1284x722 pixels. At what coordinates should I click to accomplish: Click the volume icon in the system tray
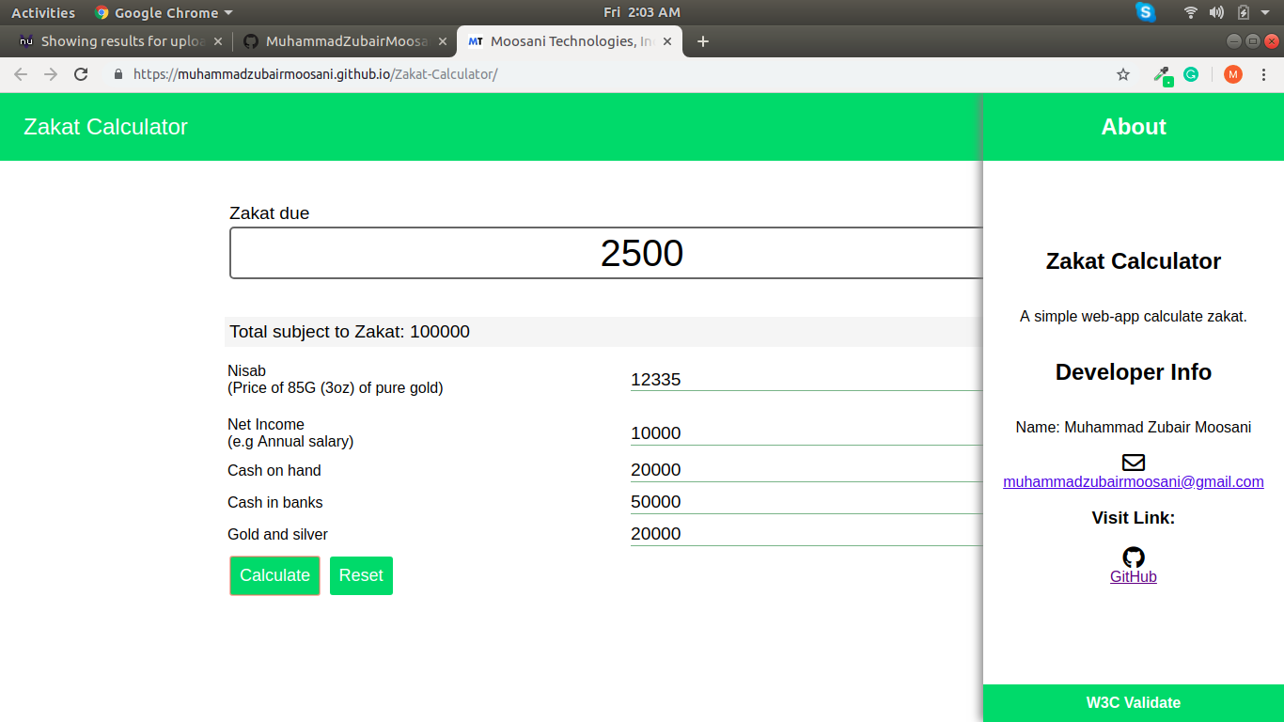click(x=1217, y=12)
